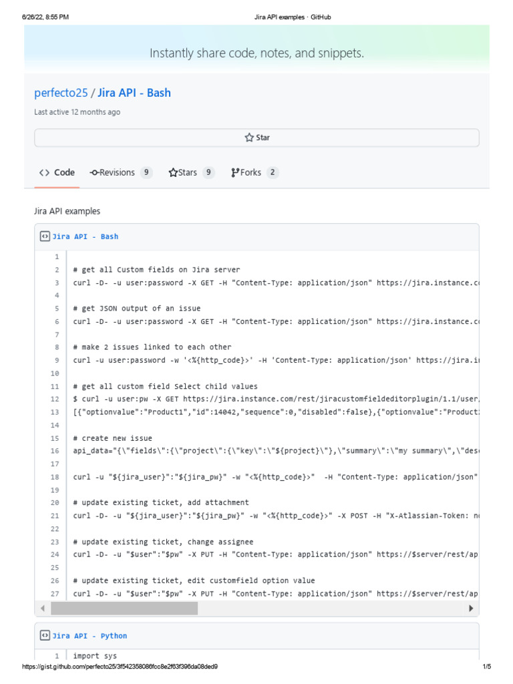The width and height of the screenshot is (513, 684).
Task: Open the Jira API - Bash file header link
Action: (x=85, y=236)
